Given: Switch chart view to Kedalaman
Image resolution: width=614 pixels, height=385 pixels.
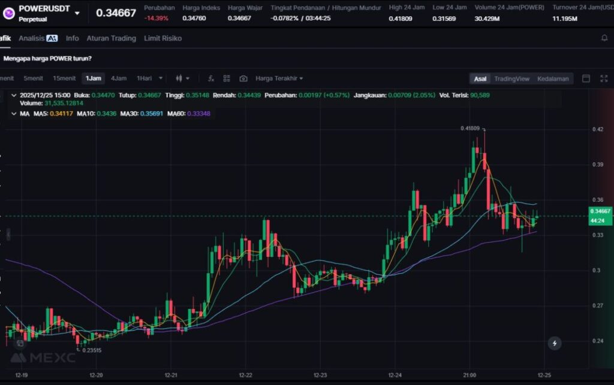Looking at the screenshot, I should pos(553,78).
